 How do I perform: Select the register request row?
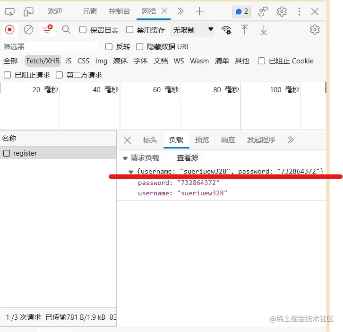58,153
